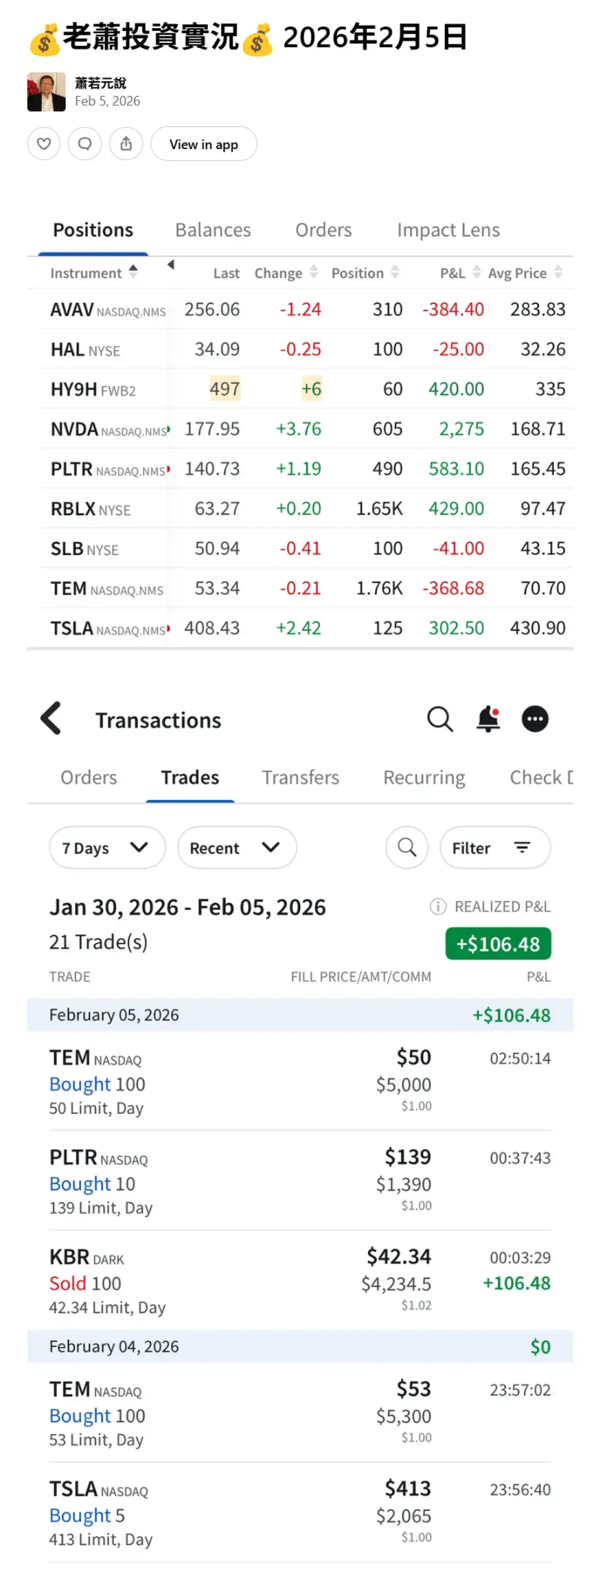Image resolution: width=596 pixels, height=1581 pixels.
Task: Like the post with heart icon
Action: (x=44, y=144)
